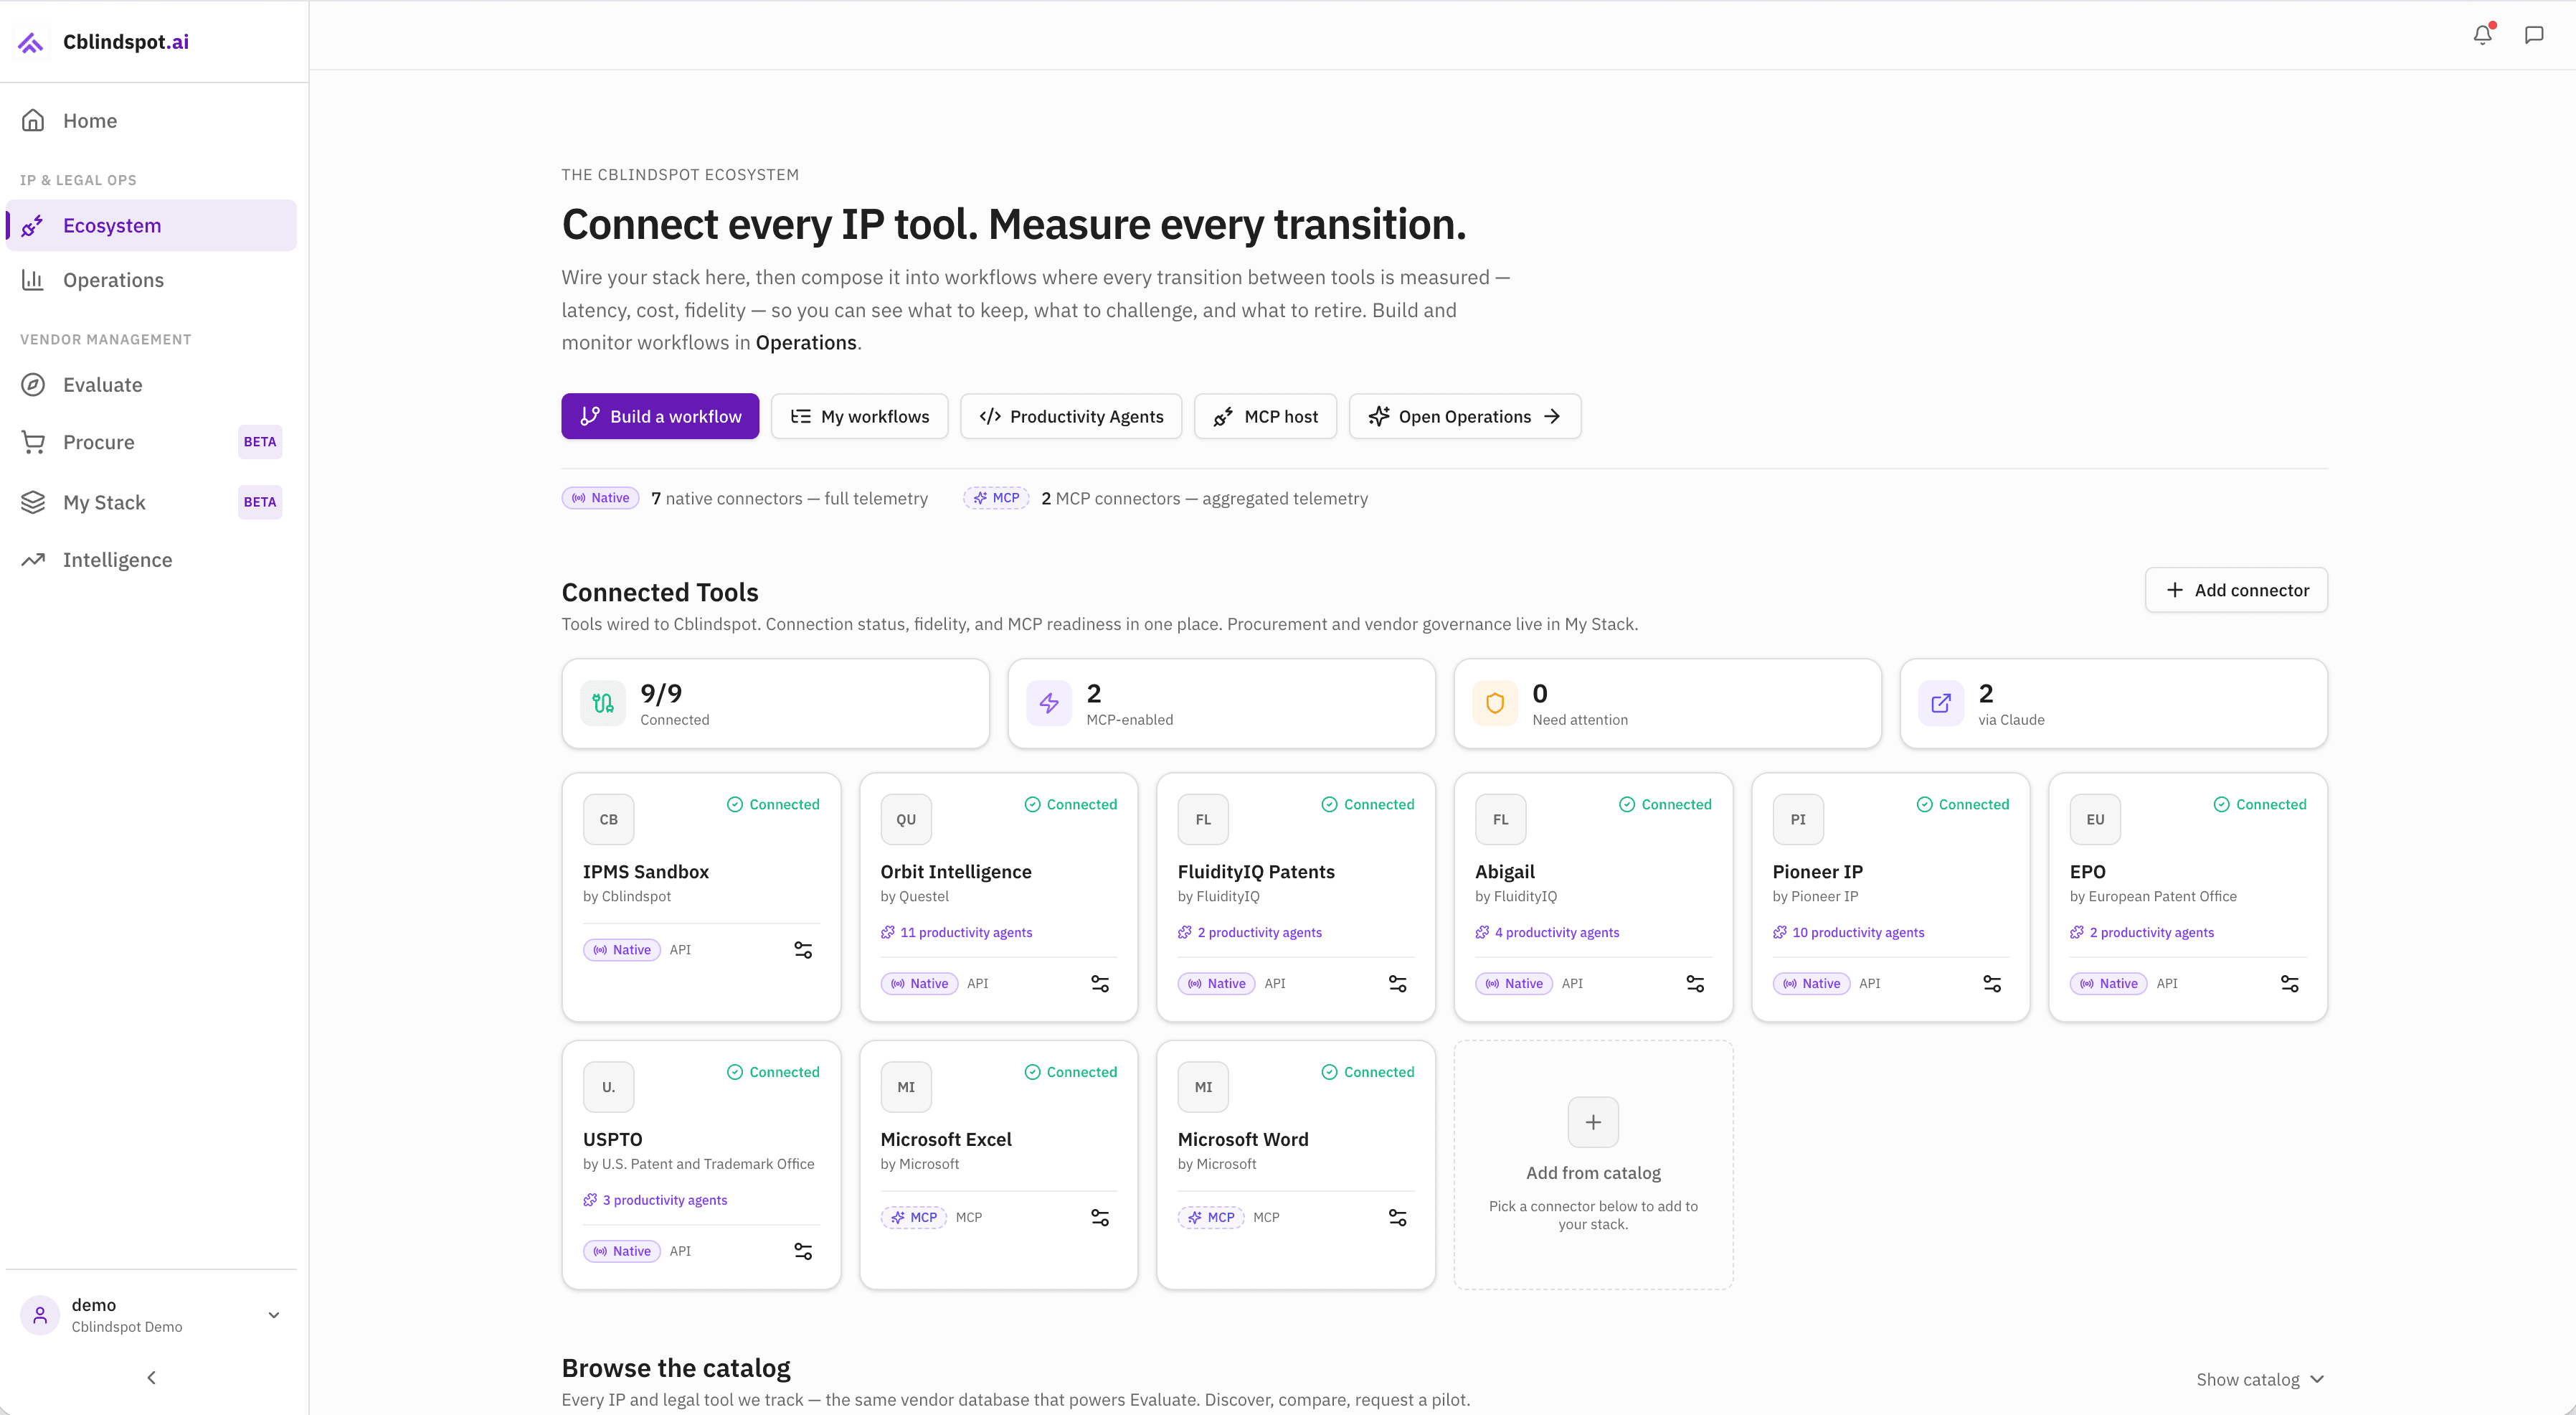Click the MCP legend badge near connector counts
The image size is (2576, 1415).
point(996,499)
